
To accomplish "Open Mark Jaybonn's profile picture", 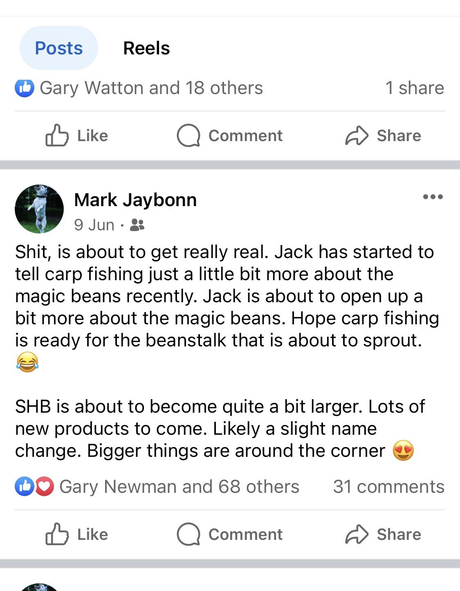I will point(39,209).
